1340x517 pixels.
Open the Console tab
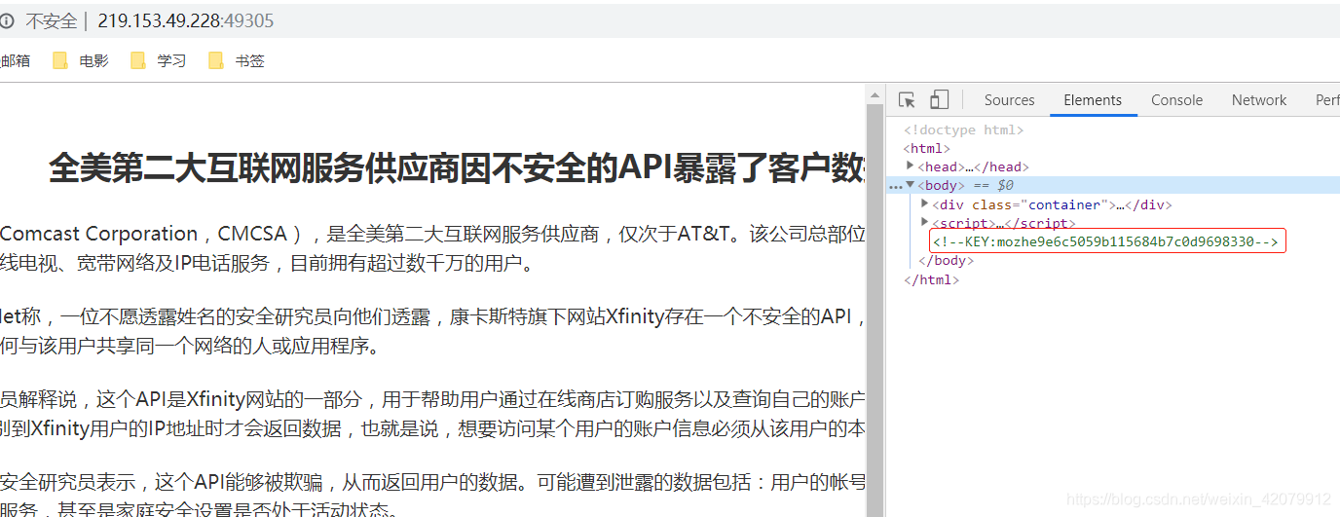(x=1176, y=100)
